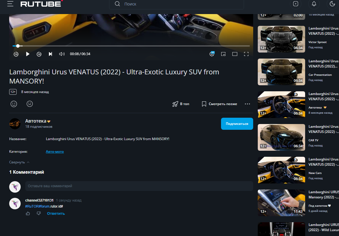Open the hamburger menu
This screenshot has height=236, width=339.
click(10, 4)
